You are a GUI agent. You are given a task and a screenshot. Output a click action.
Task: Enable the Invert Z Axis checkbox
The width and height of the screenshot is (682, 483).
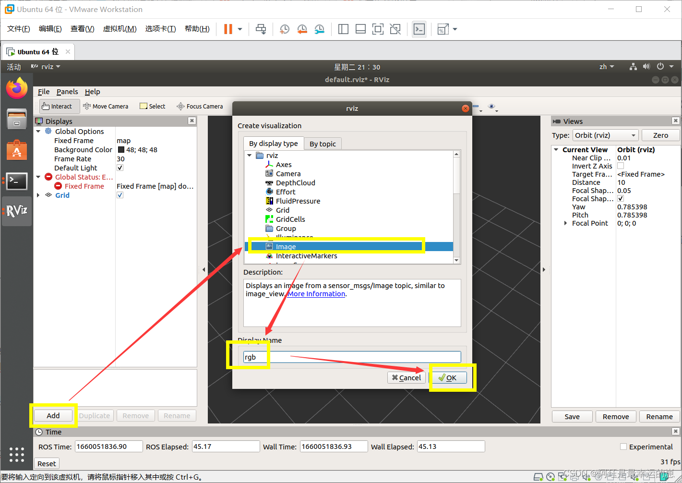[621, 166]
